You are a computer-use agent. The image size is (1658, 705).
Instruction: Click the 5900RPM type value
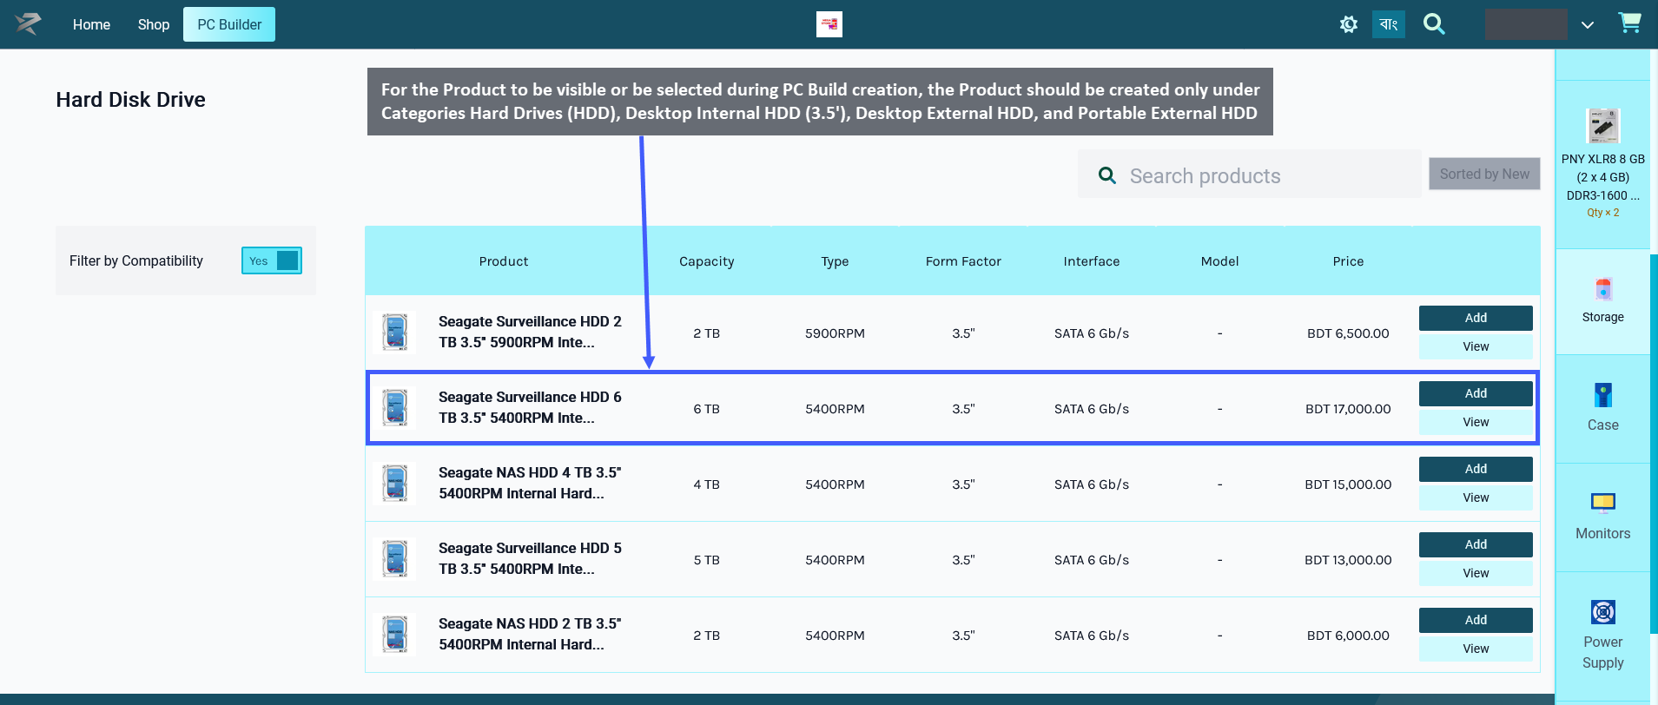[835, 333]
